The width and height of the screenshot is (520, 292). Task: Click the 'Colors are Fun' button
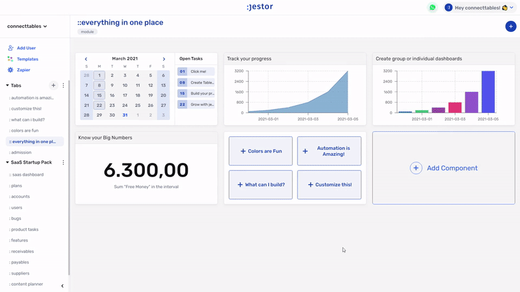261,151
